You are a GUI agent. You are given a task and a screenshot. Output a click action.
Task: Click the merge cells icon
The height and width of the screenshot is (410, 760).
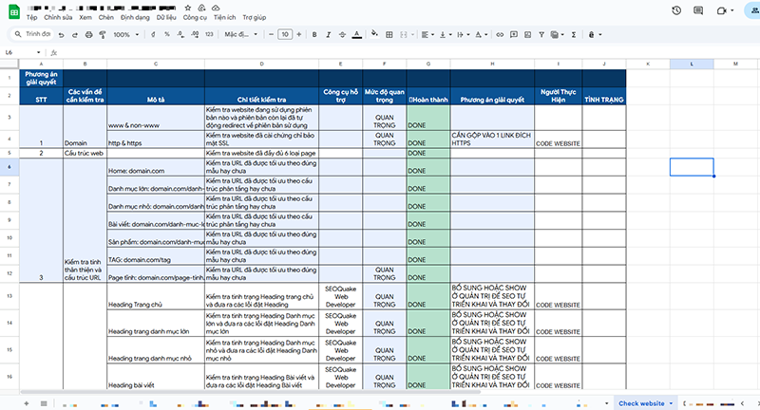[x=403, y=34]
